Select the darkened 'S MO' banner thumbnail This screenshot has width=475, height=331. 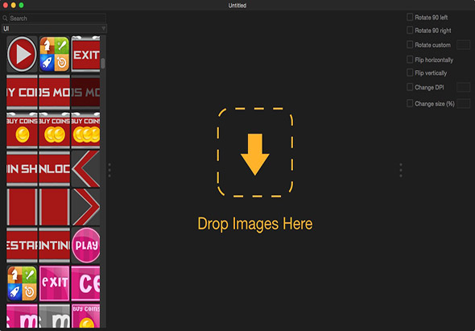pos(85,92)
